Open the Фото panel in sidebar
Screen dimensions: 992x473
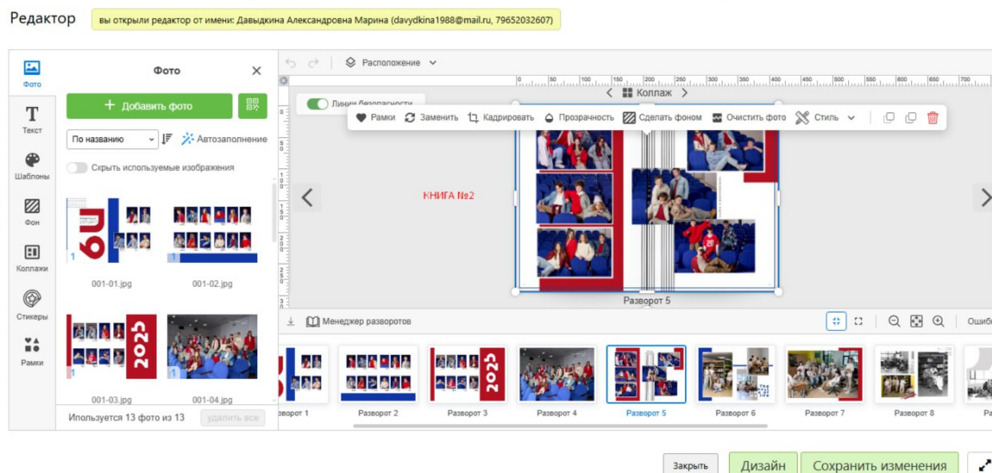[x=32, y=74]
